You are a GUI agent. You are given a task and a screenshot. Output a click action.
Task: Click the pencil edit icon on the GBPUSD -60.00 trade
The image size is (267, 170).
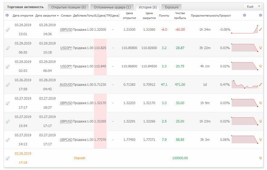point(260,29)
